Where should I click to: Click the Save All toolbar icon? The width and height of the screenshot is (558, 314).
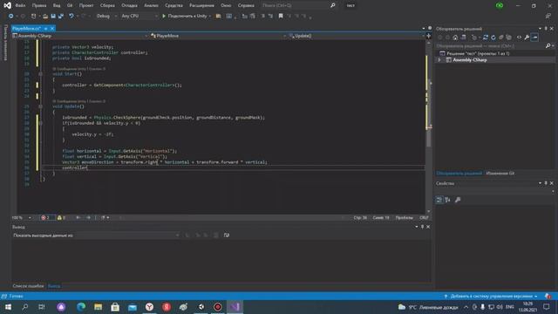(x=61, y=16)
